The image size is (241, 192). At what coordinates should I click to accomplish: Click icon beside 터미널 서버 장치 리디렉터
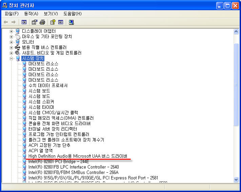[24, 129]
